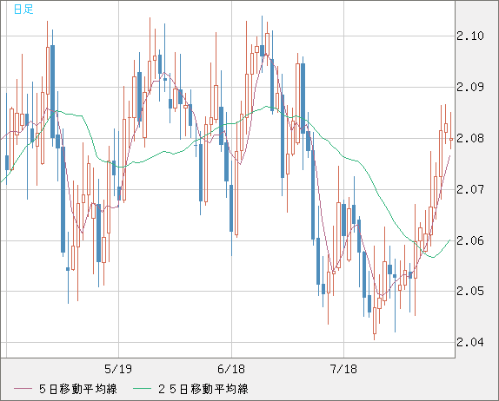Select the 2.08 price axis label
The image size is (499, 401).
pos(470,138)
